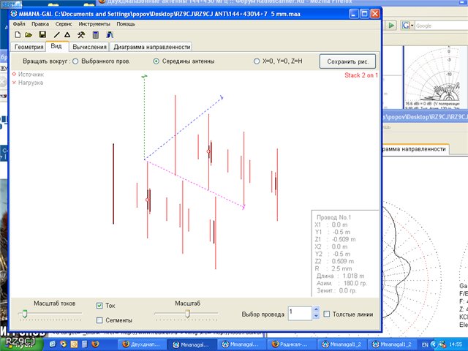Click the Источник legend label
The width and height of the screenshot is (468, 351).
(x=31, y=75)
